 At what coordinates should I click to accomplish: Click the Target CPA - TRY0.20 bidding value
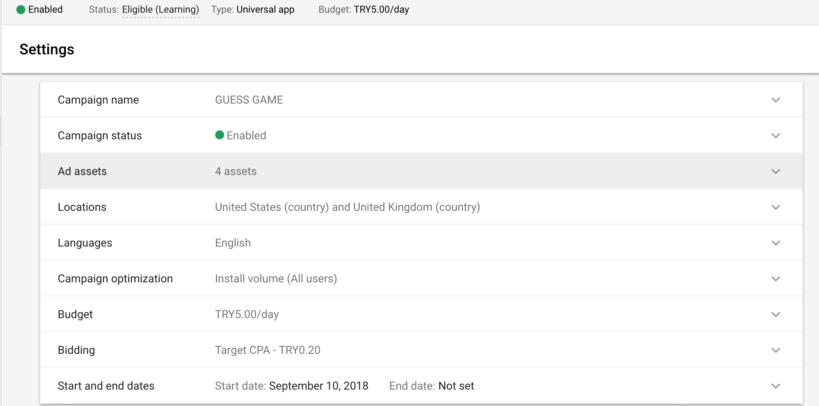pos(268,350)
